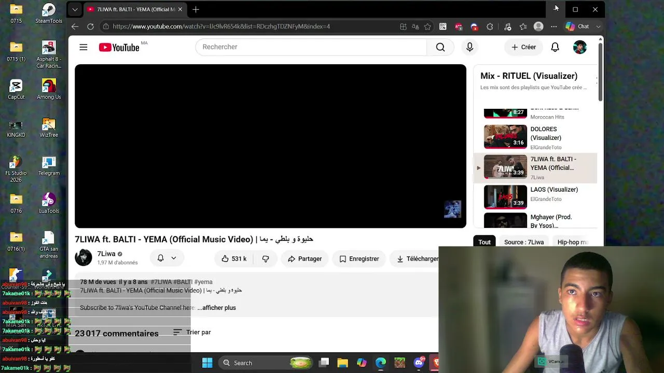Click the YouTube search magnifier button
Image resolution: width=664 pixels, height=373 pixels.
click(440, 47)
